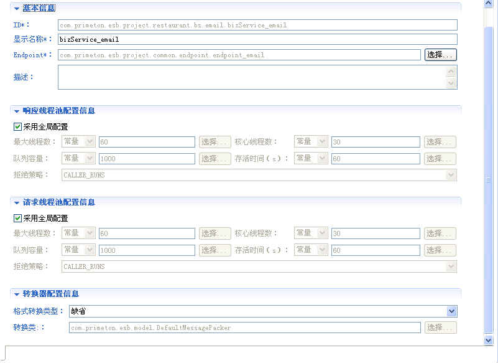Image resolution: width=498 pixels, height=363 pixels.
Task: Toggle 采用全局配置 under 响应线程池配置信息
Action: click(17, 126)
